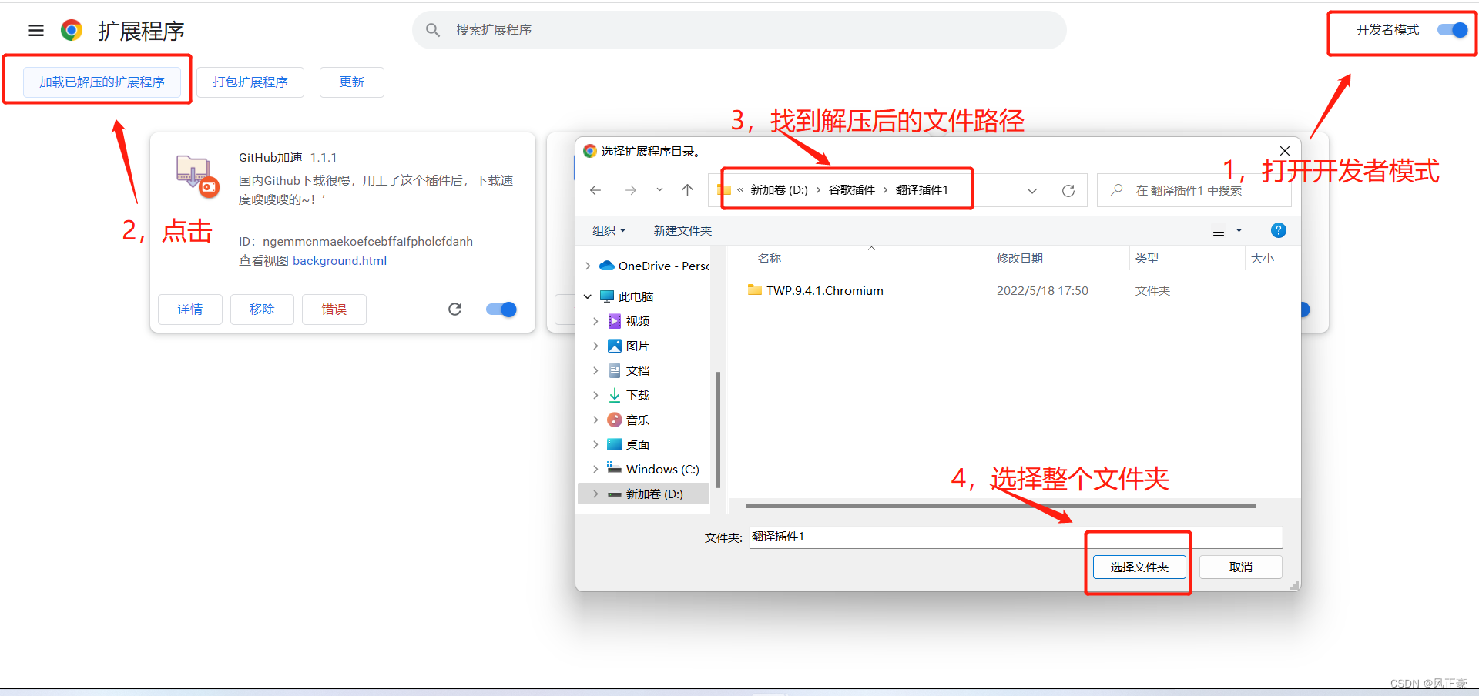Click 选择文件夹 button
Screen dimensions: 1479x696
pos(1139,567)
